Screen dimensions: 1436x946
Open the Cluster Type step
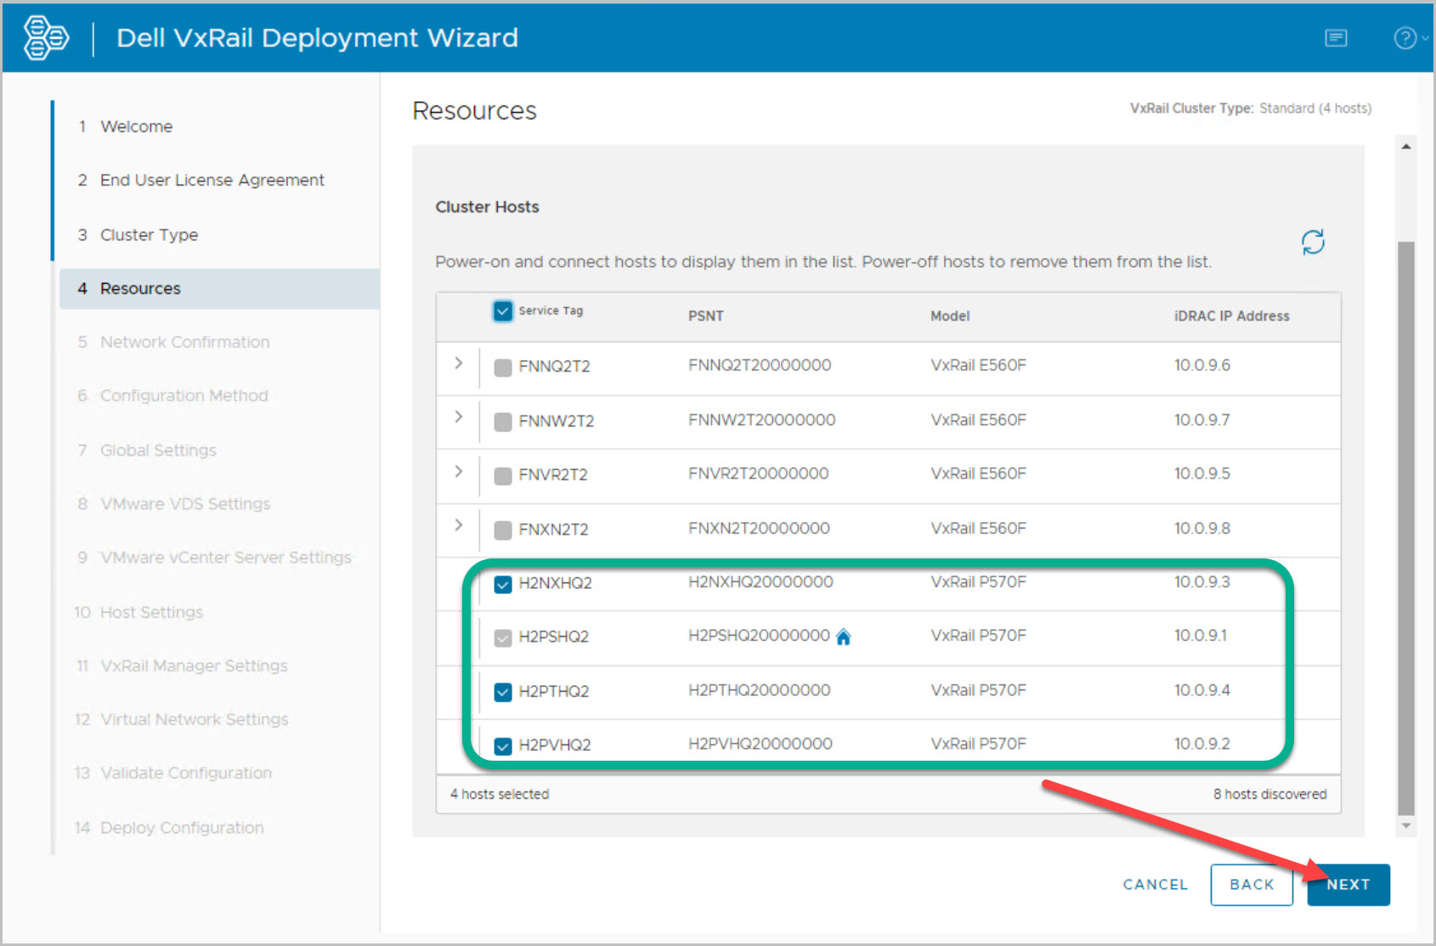pyautogui.click(x=149, y=235)
